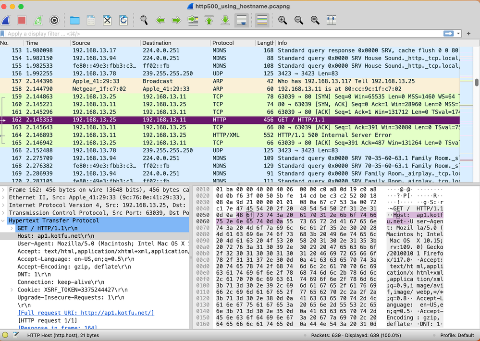Close this capture file X icon

(107, 21)
